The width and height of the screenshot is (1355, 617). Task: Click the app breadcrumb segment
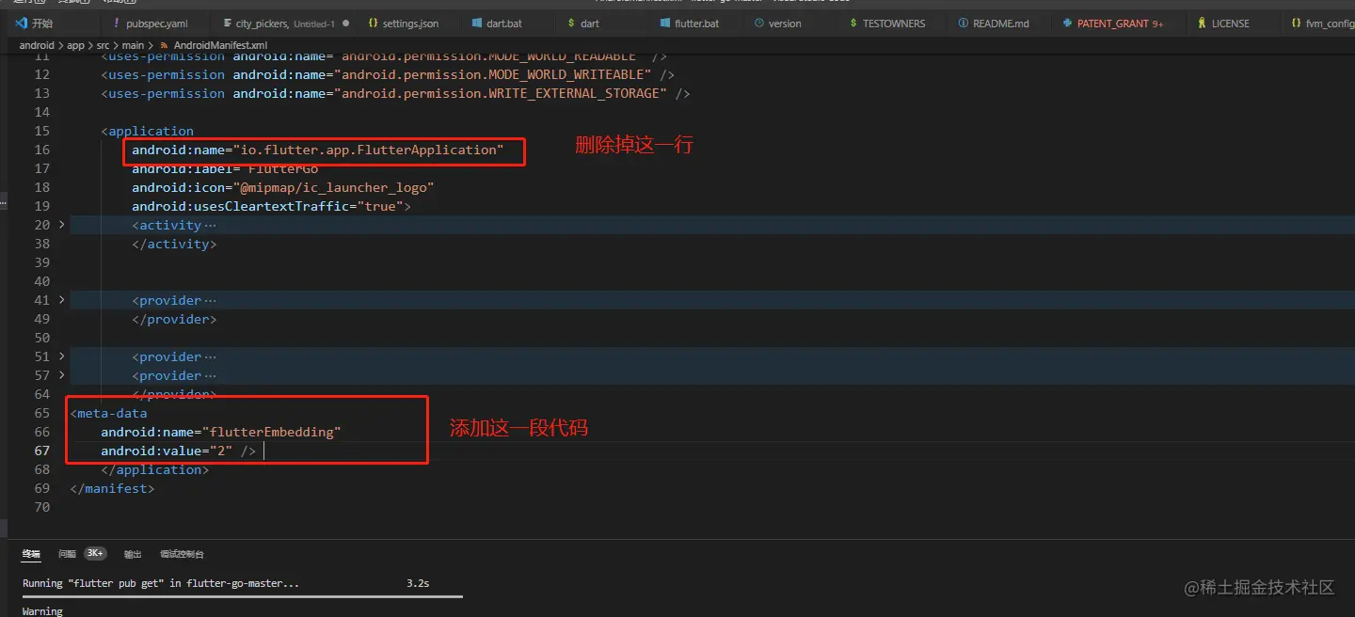pos(75,45)
